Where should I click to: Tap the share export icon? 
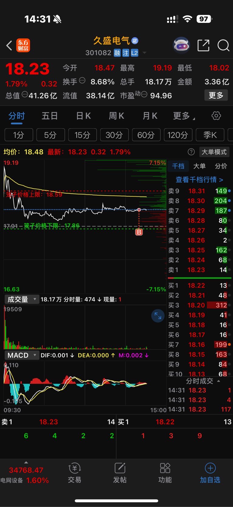pos(203,46)
